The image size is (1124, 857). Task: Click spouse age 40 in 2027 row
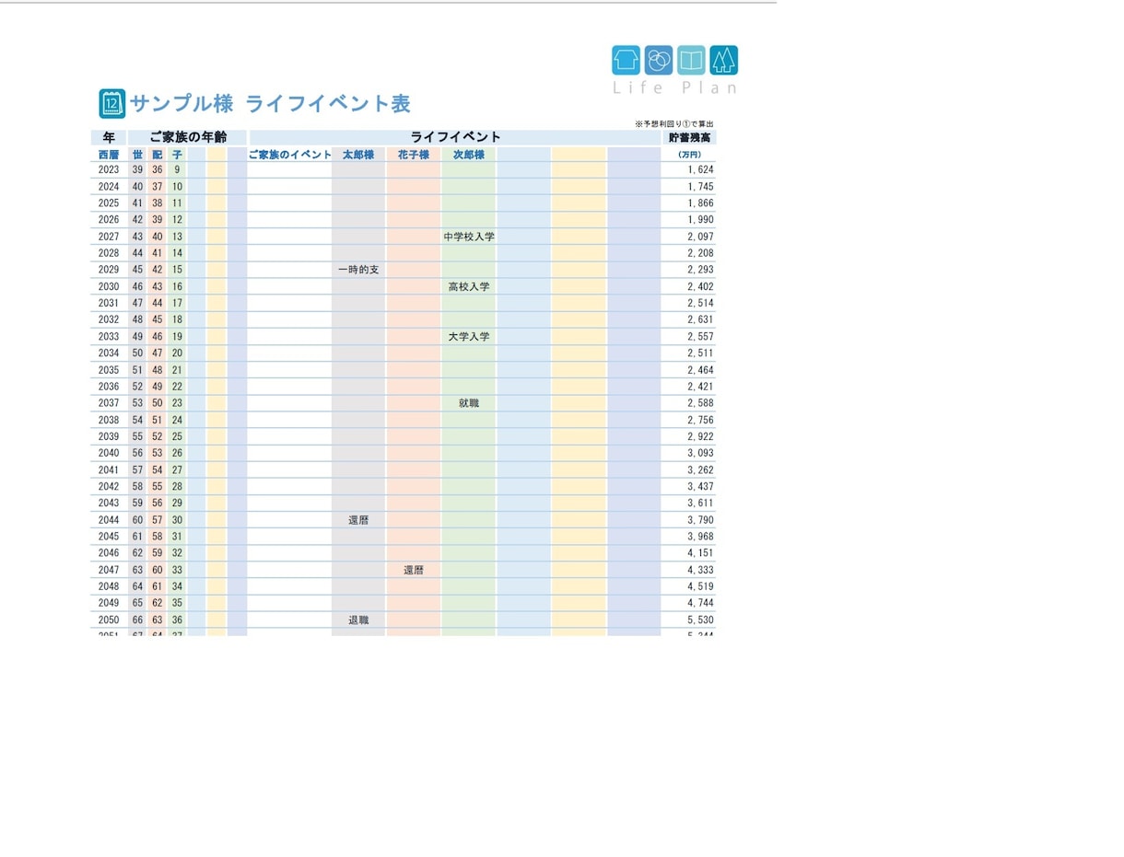(x=158, y=237)
